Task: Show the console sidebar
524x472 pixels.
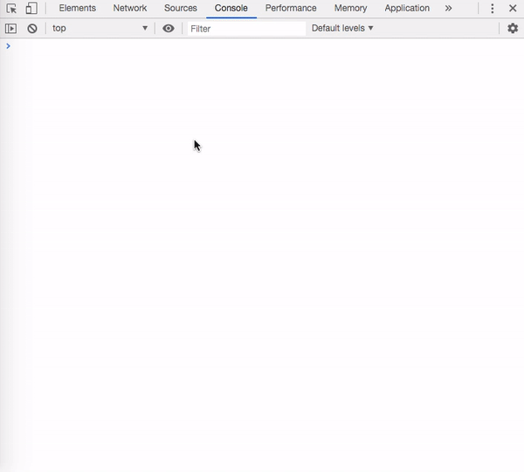Action: coord(10,29)
